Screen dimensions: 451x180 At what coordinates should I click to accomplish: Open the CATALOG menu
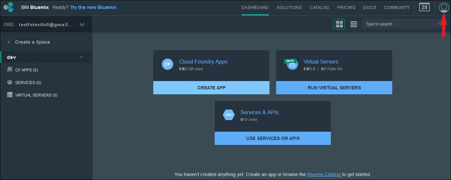[320, 7]
